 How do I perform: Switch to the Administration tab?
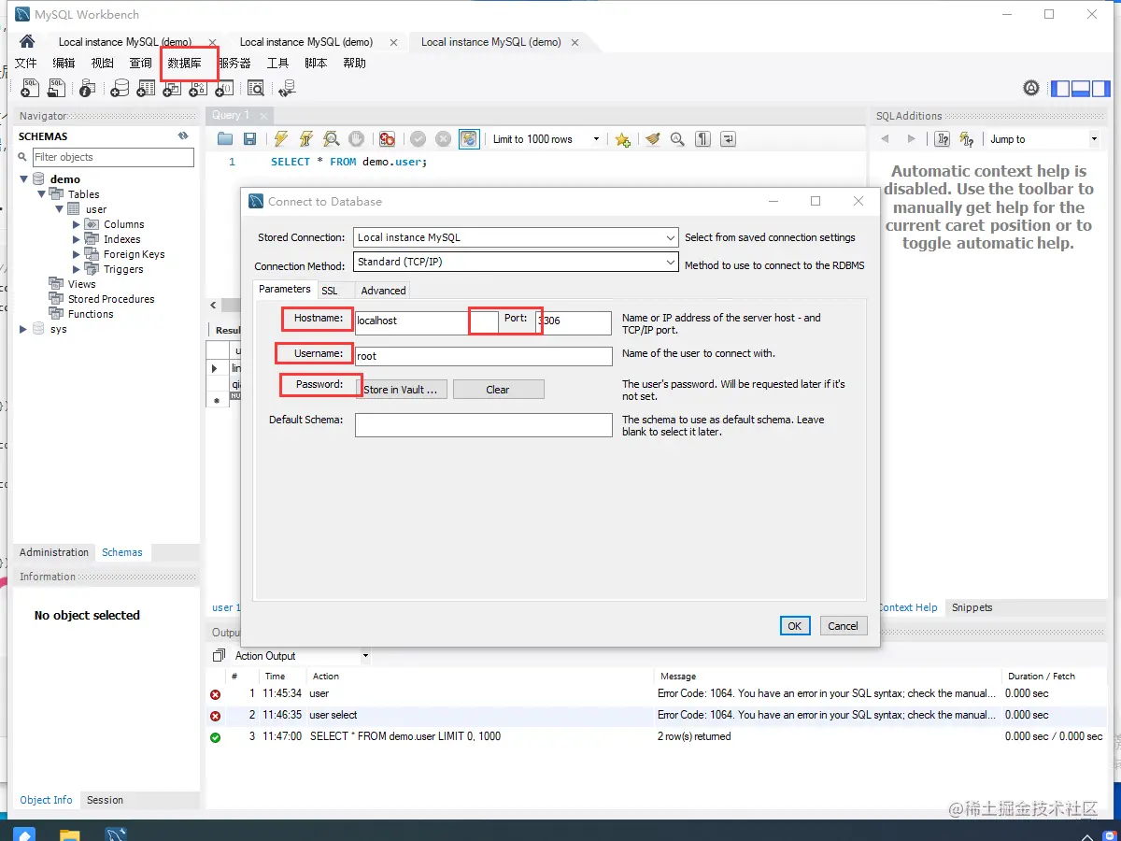coord(54,552)
